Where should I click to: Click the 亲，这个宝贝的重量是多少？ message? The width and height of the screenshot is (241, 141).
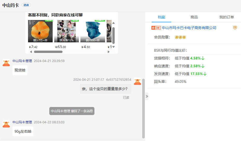coord(105,89)
